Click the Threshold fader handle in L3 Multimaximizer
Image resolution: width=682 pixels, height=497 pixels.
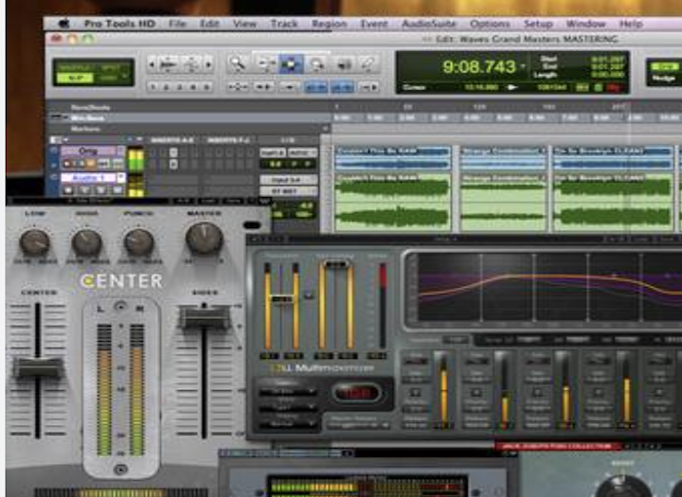click(282, 299)
